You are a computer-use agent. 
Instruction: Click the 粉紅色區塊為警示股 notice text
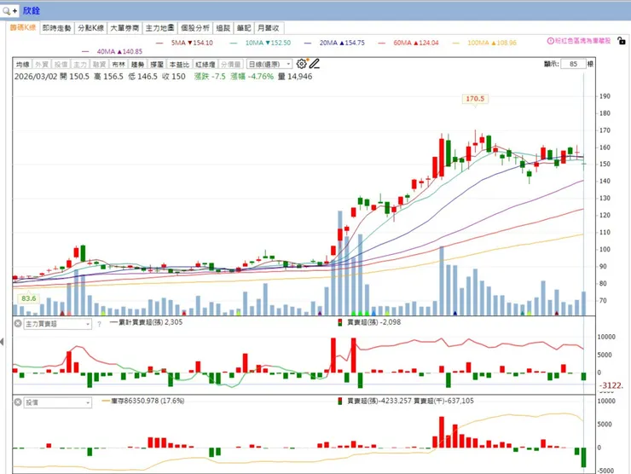582,41
